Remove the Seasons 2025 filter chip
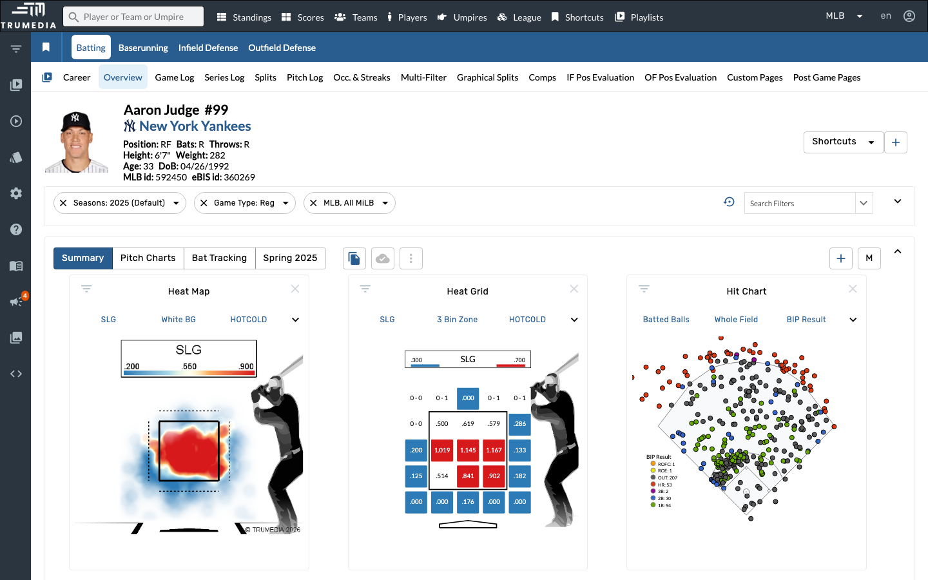Viewport: 928px width, 580px height. point(63,203)
